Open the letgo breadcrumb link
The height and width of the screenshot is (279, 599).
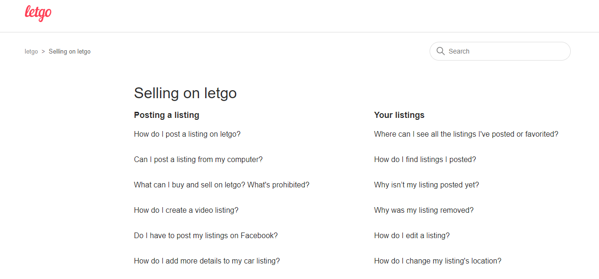(31, 52)
